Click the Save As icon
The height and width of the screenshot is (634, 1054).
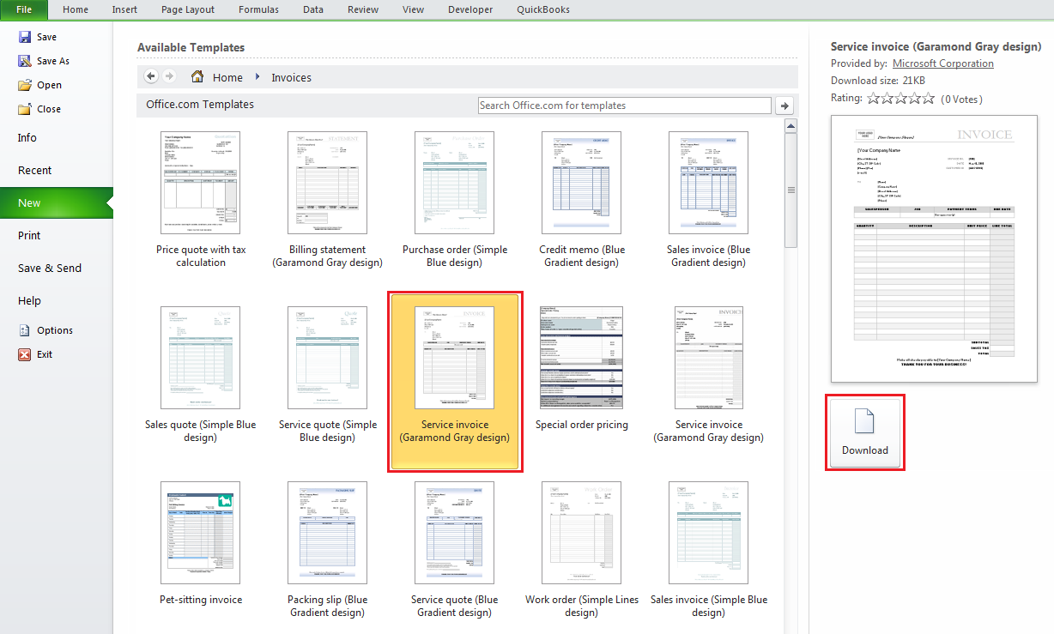[24, 61]
